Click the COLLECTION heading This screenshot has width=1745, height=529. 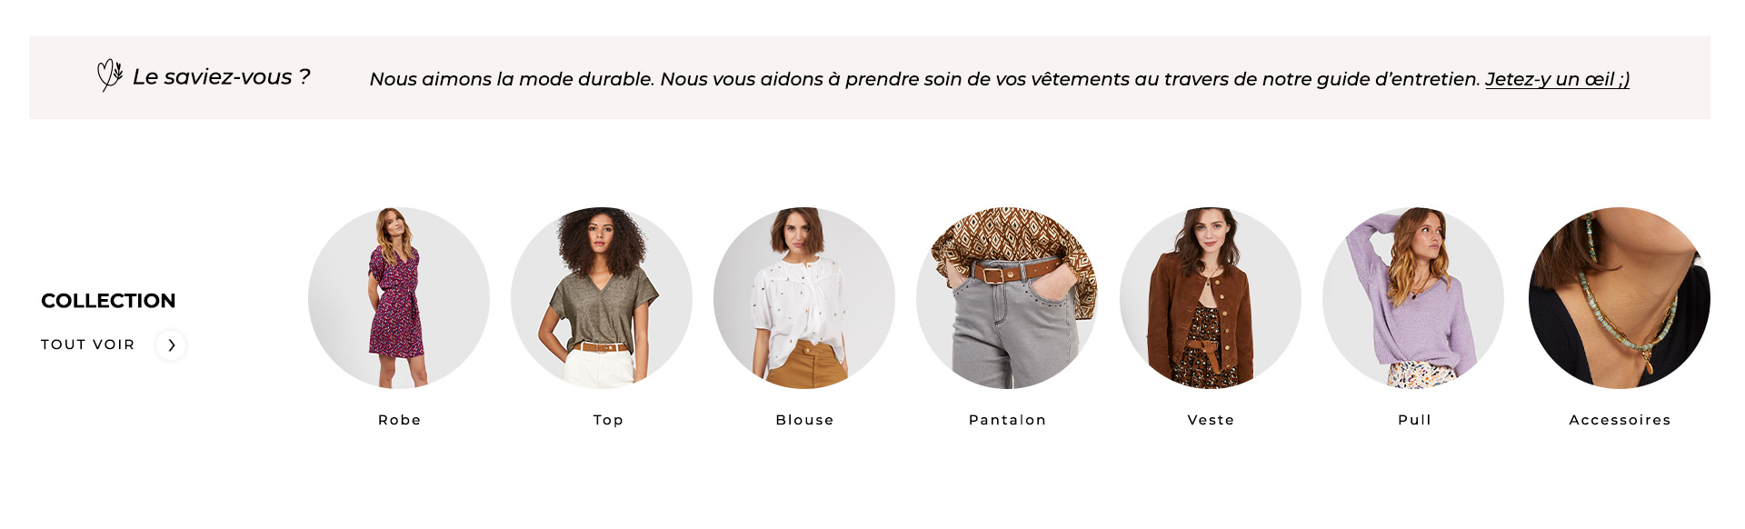[x=108, y=301]
